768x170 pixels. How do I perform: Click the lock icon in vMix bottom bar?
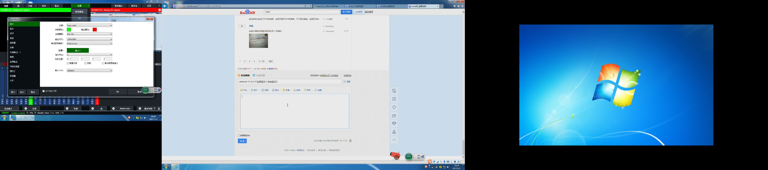coord(159,109)
